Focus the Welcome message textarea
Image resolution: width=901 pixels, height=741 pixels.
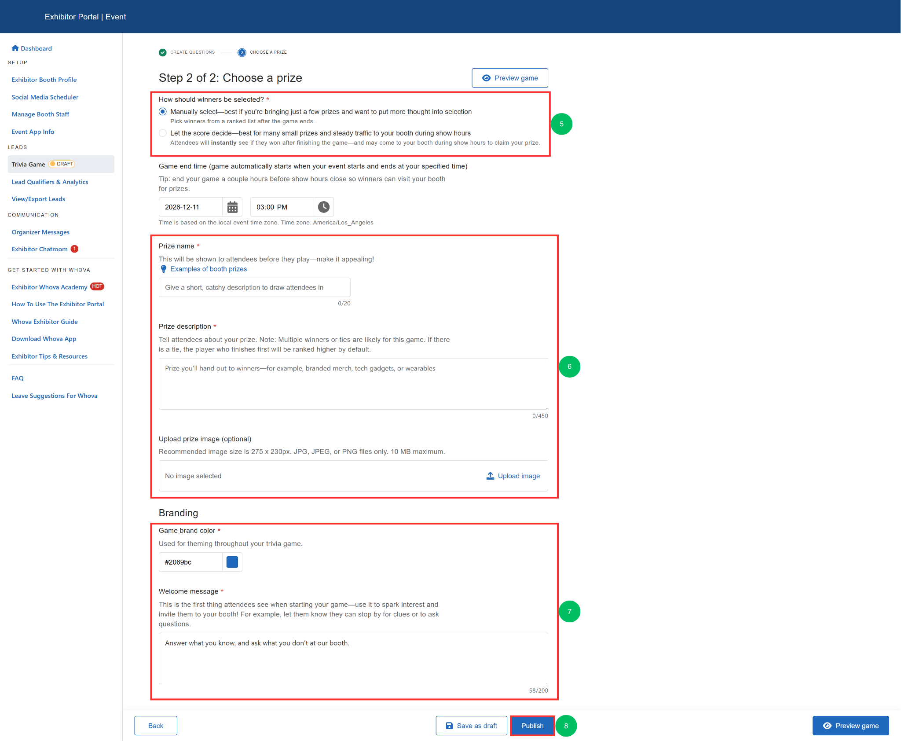click(353, 658)
